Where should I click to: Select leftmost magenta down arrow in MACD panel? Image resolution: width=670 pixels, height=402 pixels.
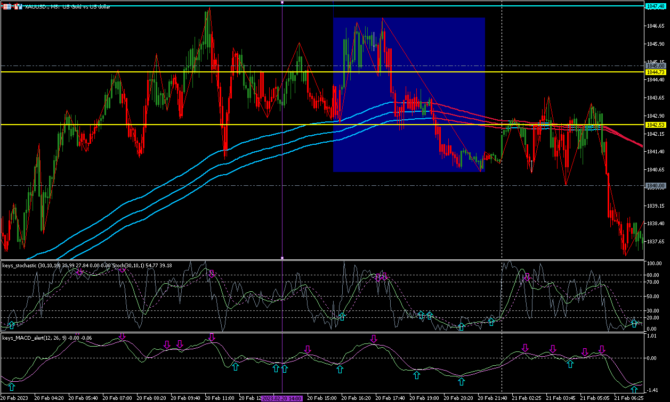pos(122,337)
